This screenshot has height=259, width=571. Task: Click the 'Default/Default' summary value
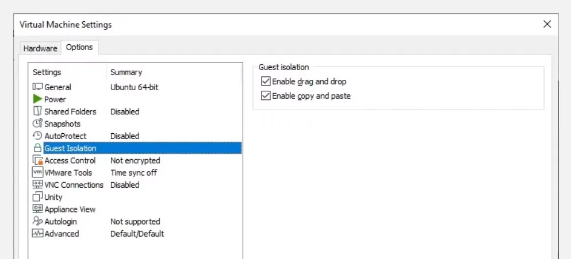[x=137, y=234]
